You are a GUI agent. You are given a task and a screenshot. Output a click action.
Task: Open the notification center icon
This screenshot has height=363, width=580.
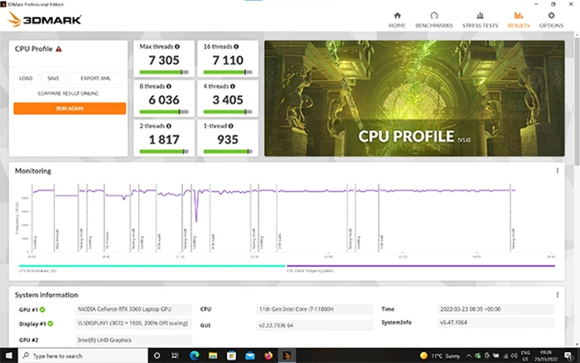pyautogui.click(x=568, y=356)
